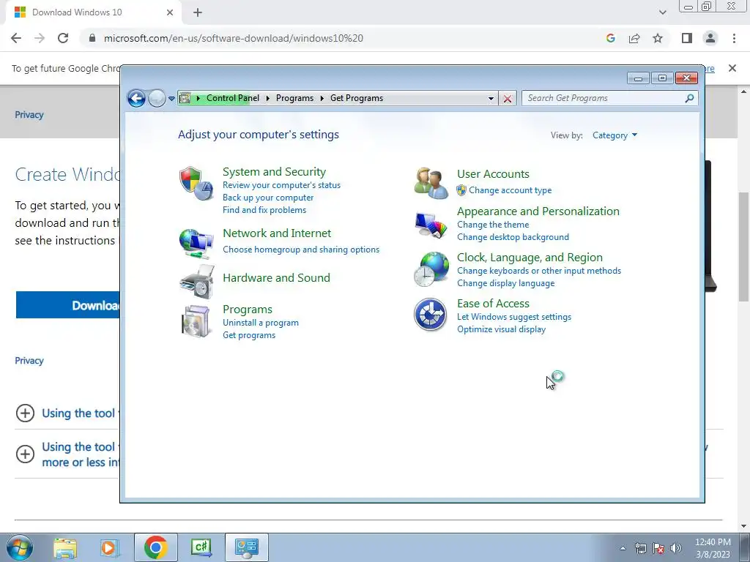Share this page from Chrome toolbar

[634, 38]
